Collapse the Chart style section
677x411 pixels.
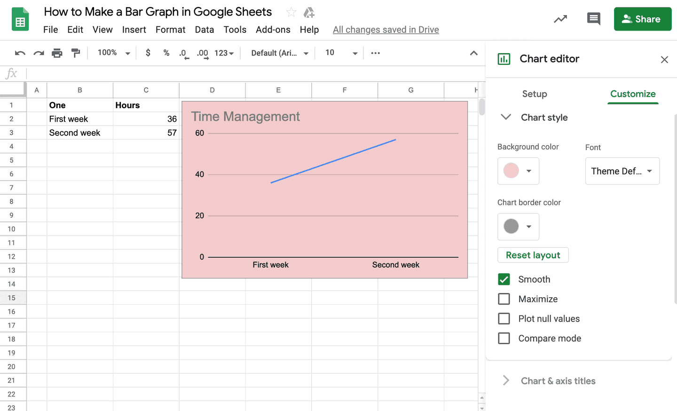(x=505, y=118)
